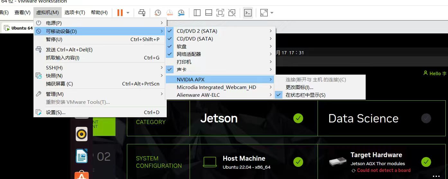
Task: Expand the 管理(M) submenu
Action: (x=100, y=94)
